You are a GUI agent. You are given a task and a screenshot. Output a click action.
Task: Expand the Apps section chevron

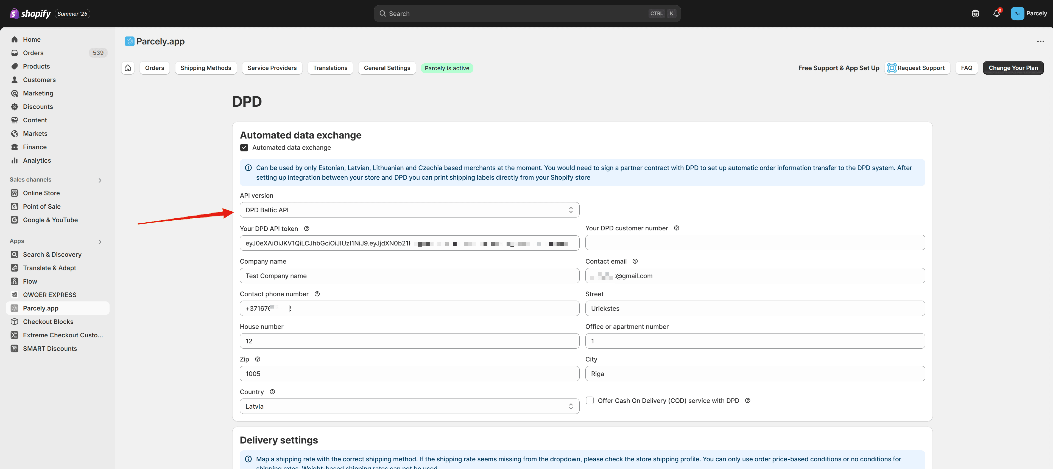(100, 242)
